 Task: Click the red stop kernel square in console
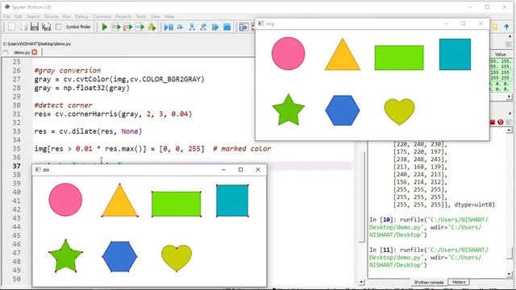493,122
